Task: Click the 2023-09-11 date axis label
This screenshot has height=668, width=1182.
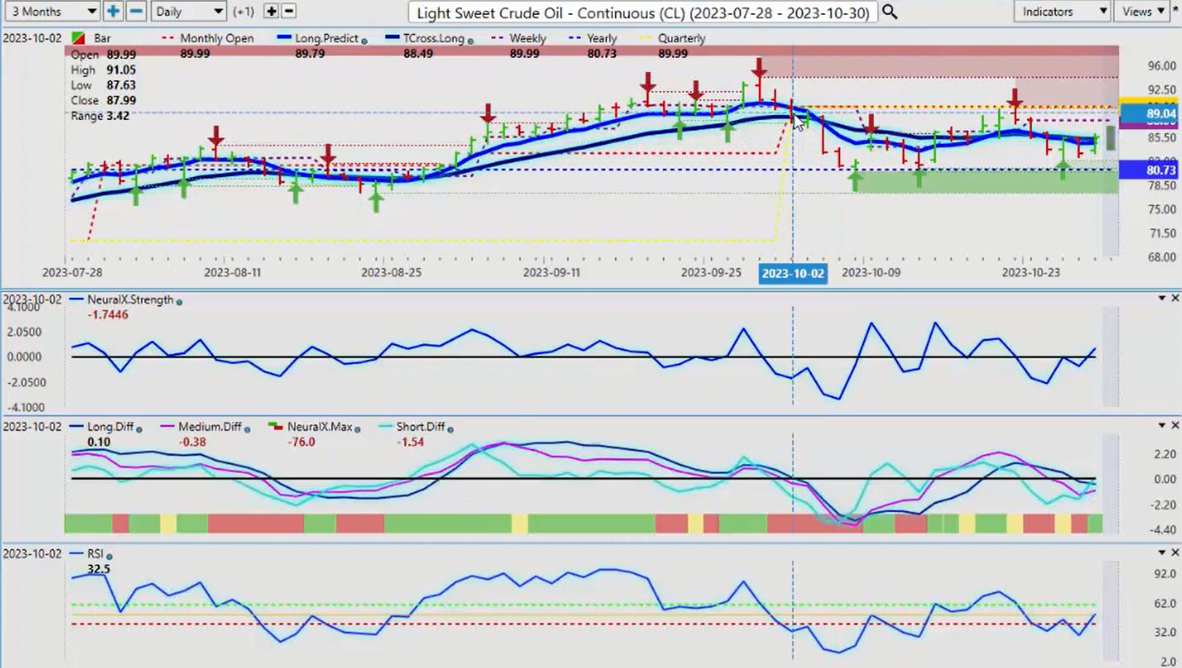Action: [552, 272]
